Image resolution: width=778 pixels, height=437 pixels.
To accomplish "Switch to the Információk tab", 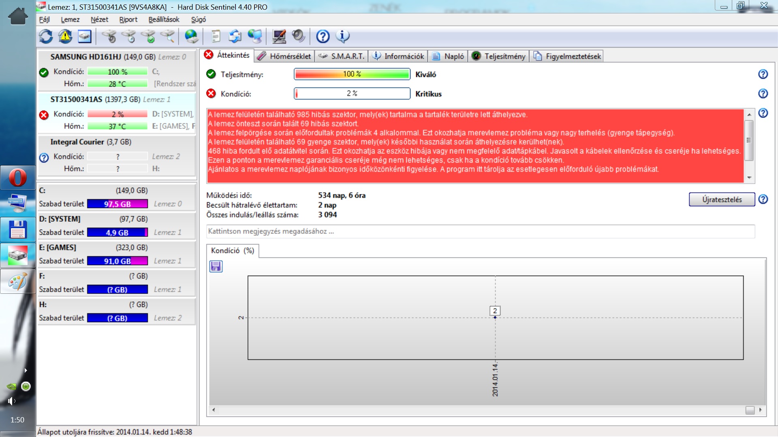I will click(398, 56).
